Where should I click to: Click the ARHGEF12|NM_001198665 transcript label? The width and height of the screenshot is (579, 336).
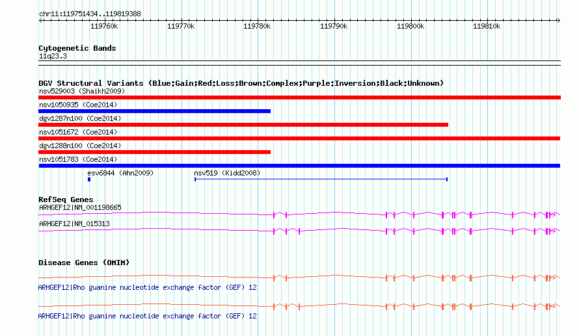(80, 208)
